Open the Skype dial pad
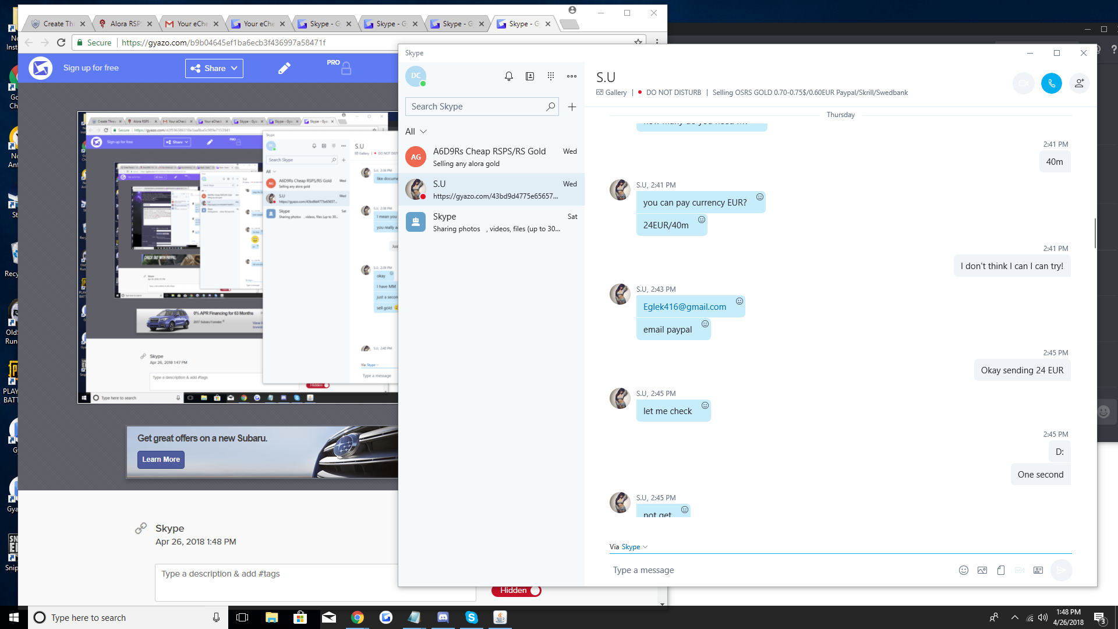This screenshot has height=629, width=1118. point(550,76)
